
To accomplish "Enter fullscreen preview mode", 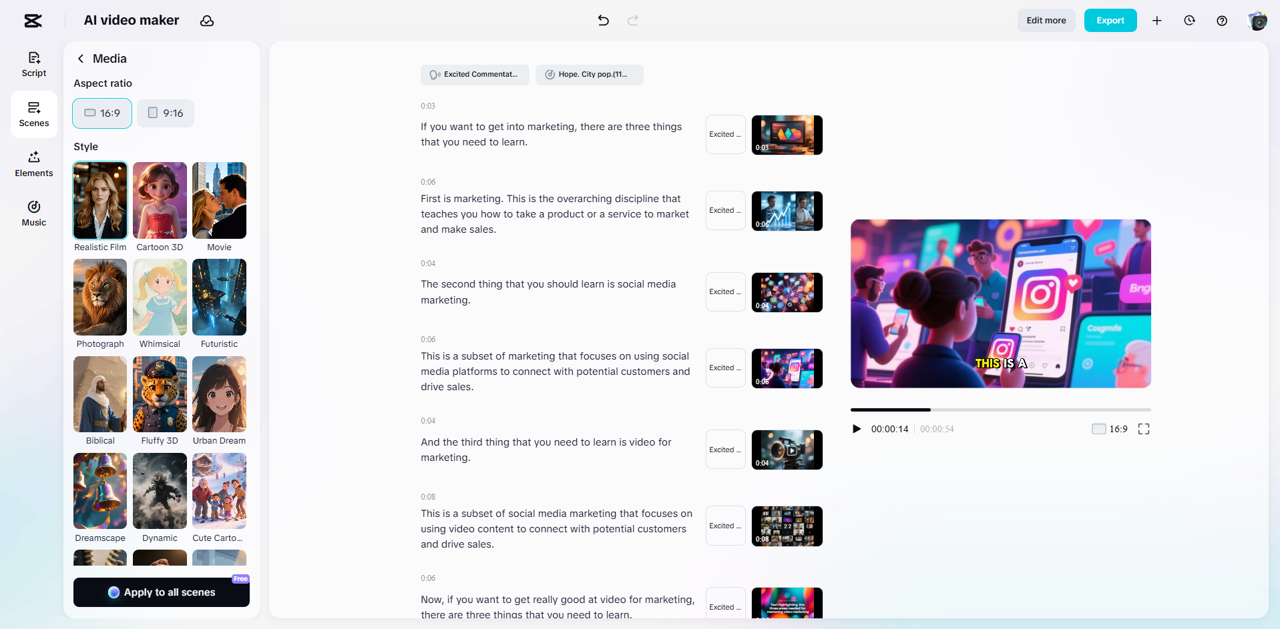I will pyautogui.click(x=1144, y=429).
